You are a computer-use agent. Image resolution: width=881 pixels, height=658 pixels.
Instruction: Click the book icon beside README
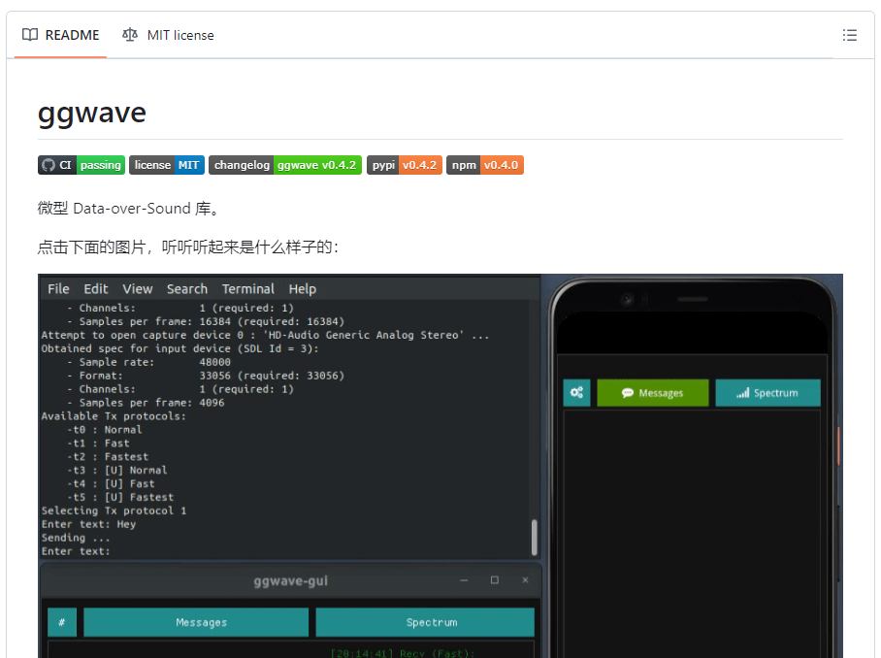30,35
